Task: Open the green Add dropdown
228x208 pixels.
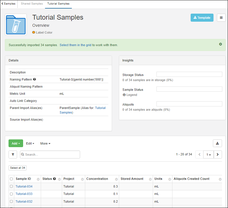Action: pyautogui.click(x=16, y=143)
